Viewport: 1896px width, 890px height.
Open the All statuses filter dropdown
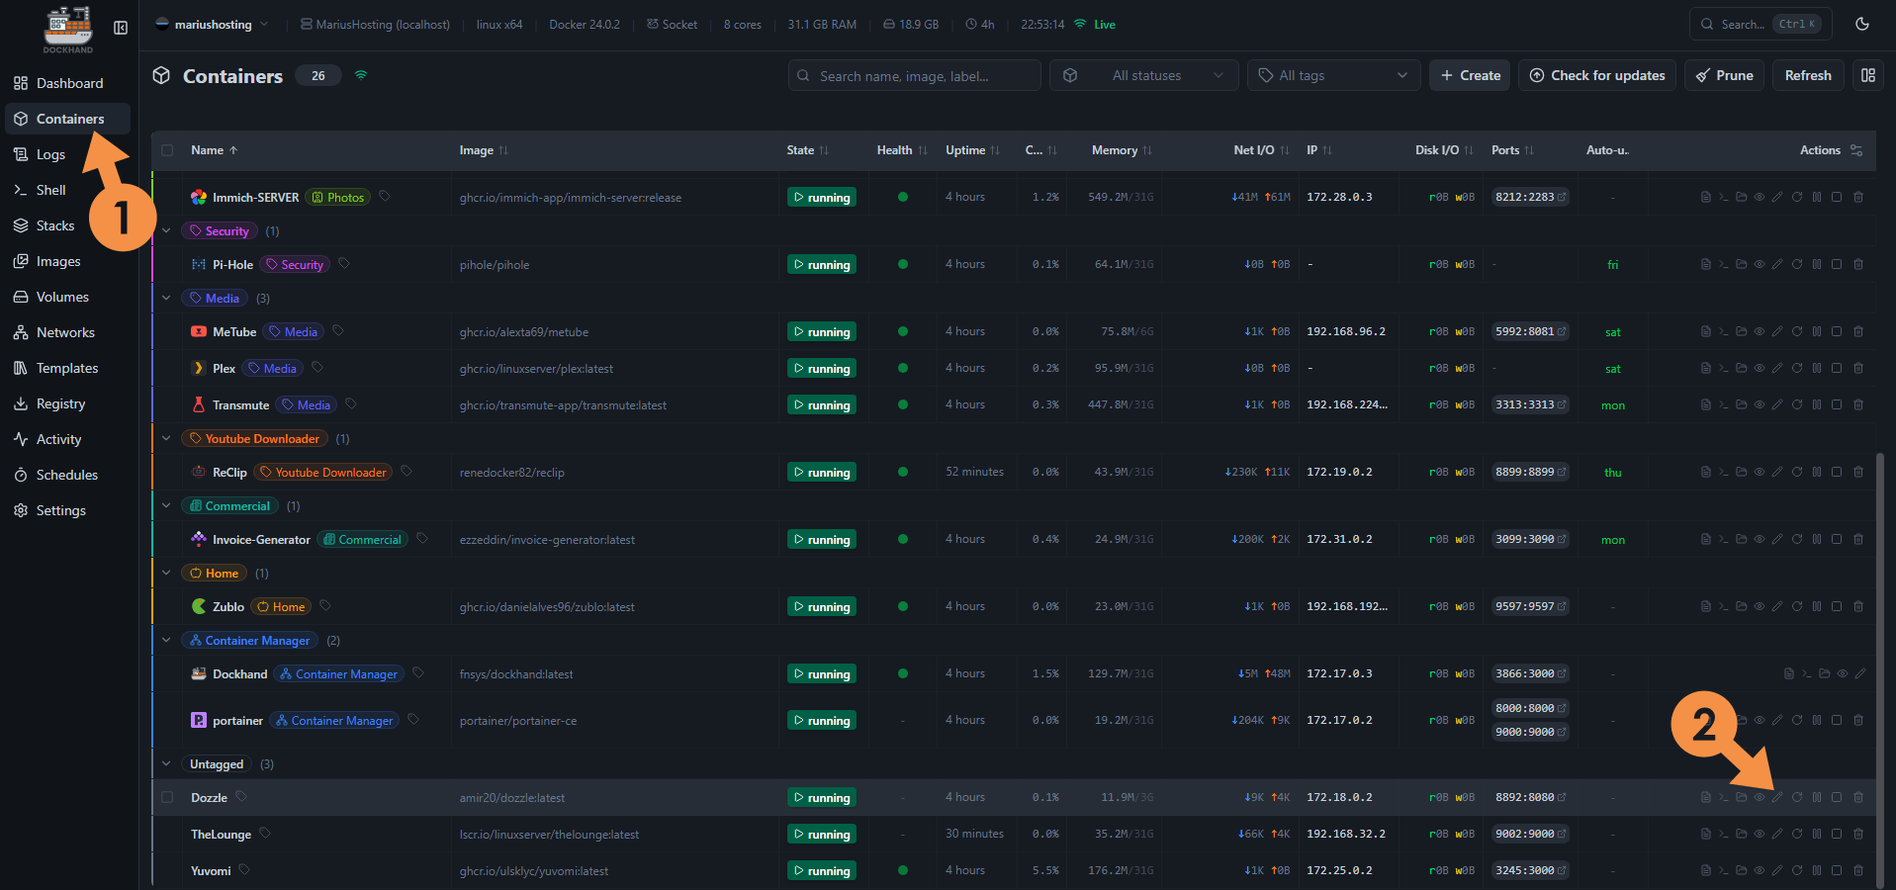1144,75
